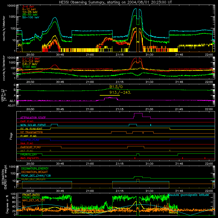
Task: Click the 10000 y-axis label of top plot
Action: [x=11, y=6]
